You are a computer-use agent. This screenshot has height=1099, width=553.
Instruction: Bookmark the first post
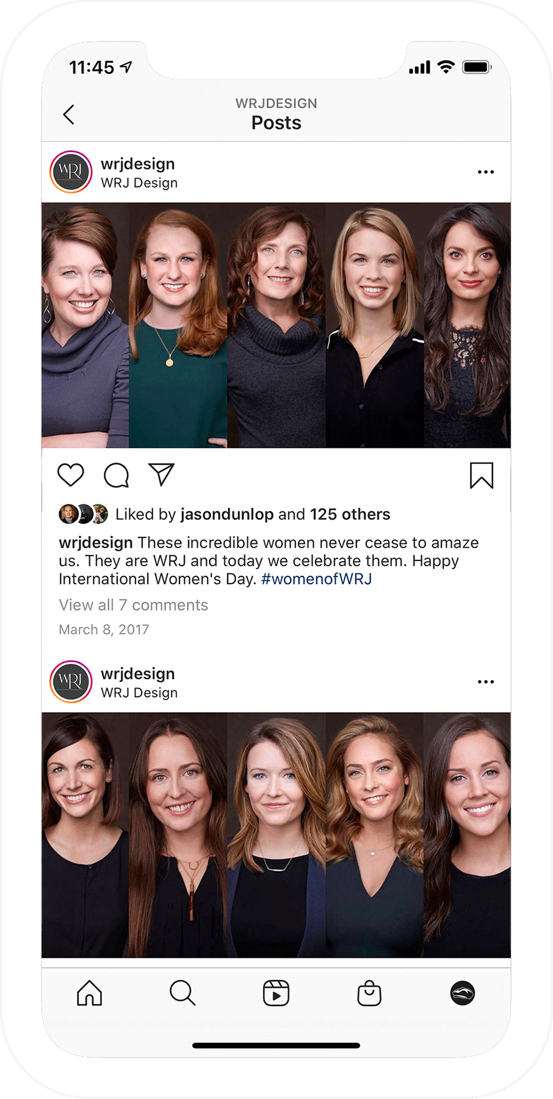point(481,476)
